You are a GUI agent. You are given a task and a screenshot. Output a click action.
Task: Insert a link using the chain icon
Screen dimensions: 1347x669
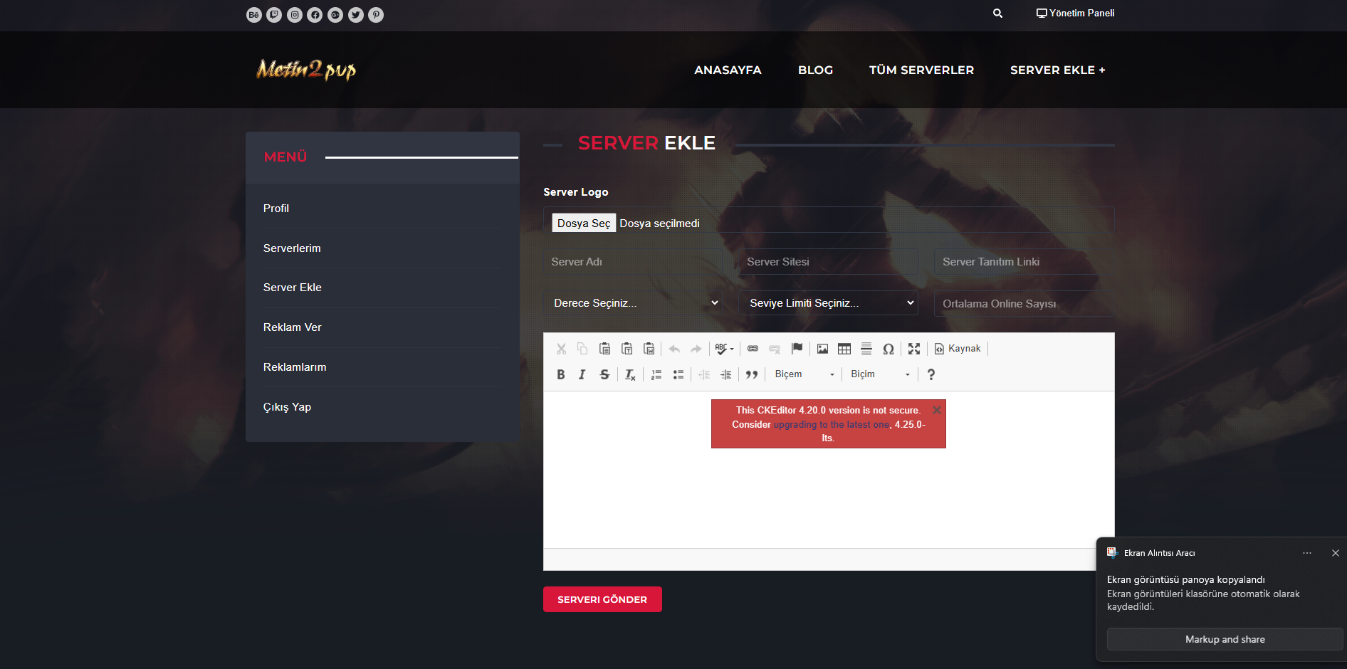tap(753, 349)
